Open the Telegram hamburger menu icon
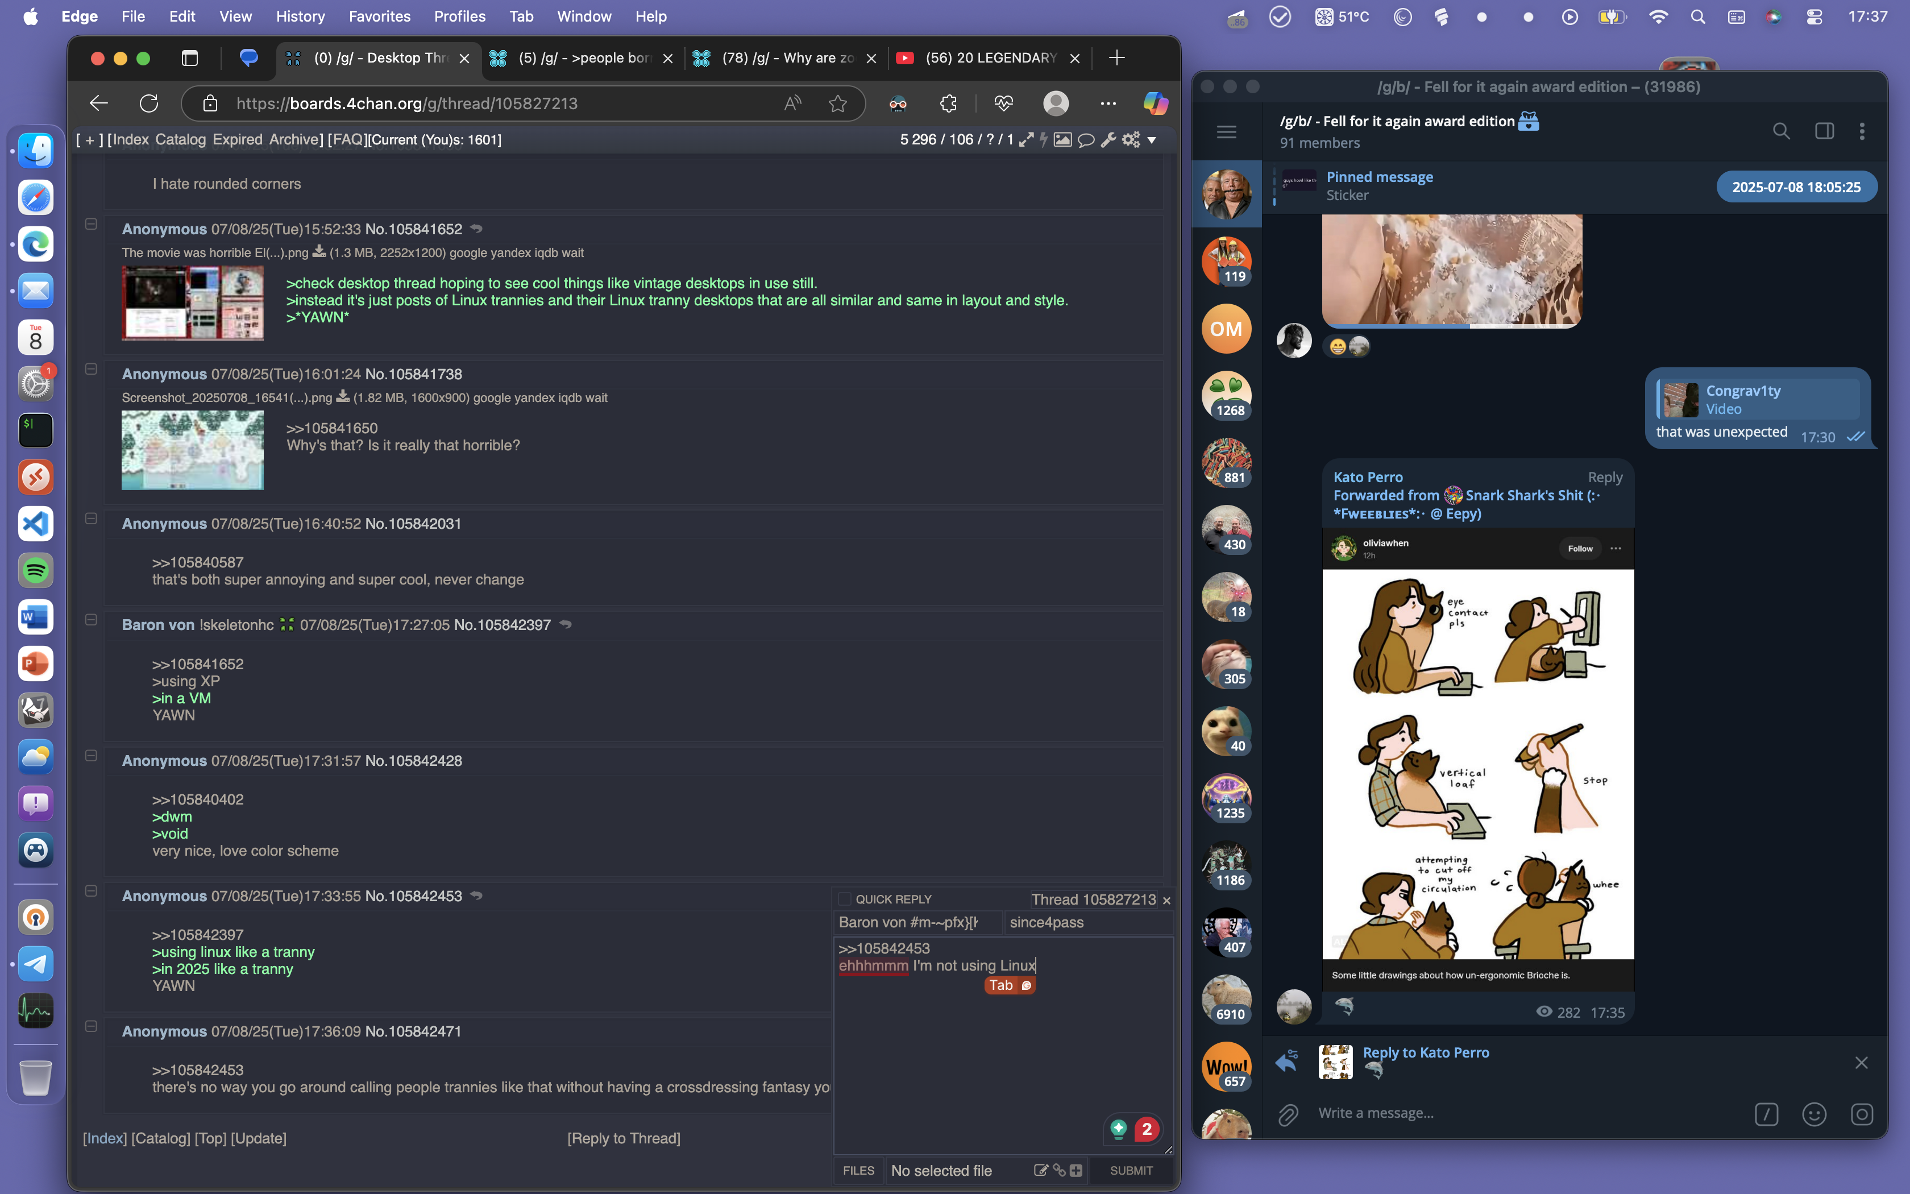 (1227, 132)
